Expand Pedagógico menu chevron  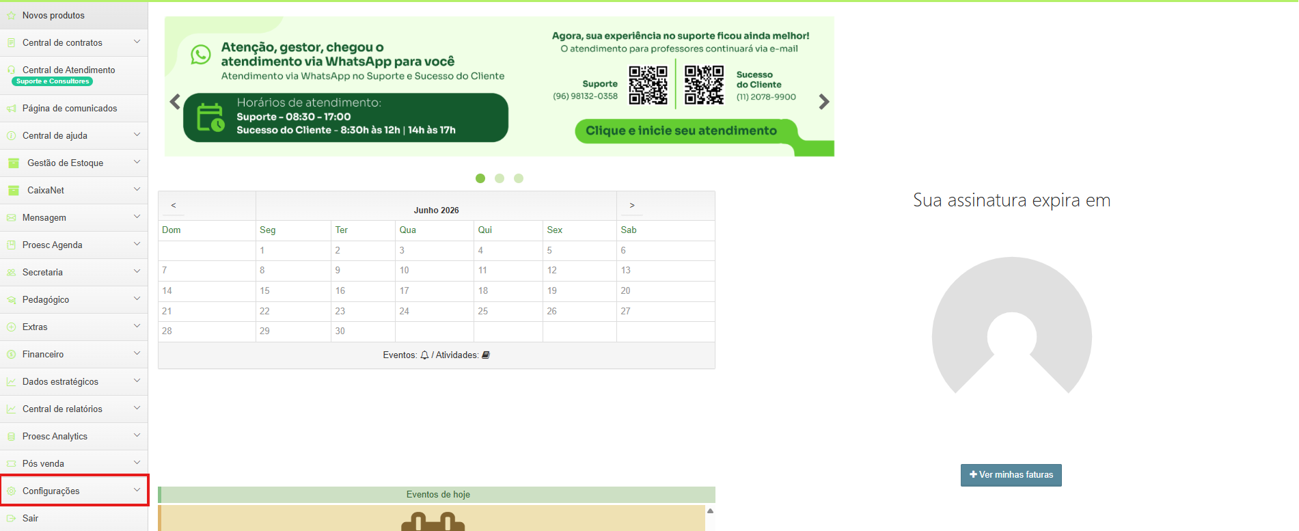(137, 299)
